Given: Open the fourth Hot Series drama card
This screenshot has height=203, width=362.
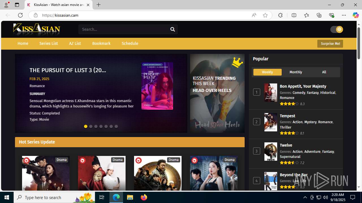Looking at the screenshot, I should [x=214, y=173].
